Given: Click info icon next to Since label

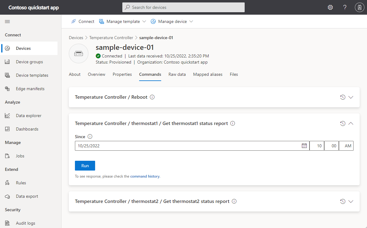Looking at the screenshot, I should [90, 137].
